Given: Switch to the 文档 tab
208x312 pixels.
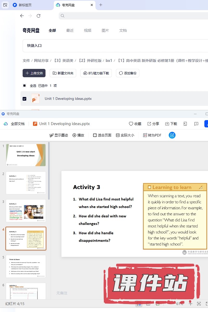Looking at the screenshot, I should point(123,30).
